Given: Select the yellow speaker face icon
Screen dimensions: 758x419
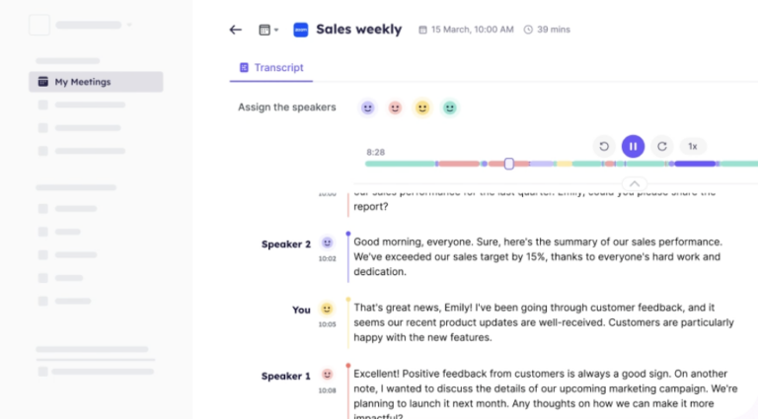Looking at the screenshot, I should [x=422, y=107].
